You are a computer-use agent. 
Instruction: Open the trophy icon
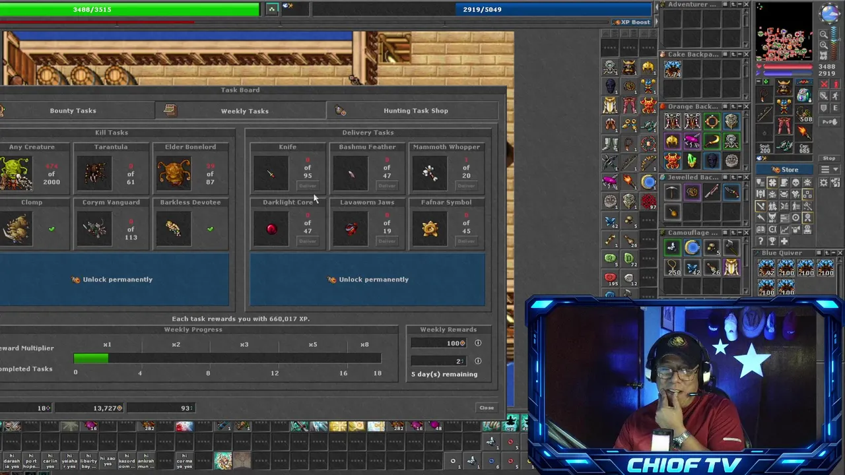point(772,241)
